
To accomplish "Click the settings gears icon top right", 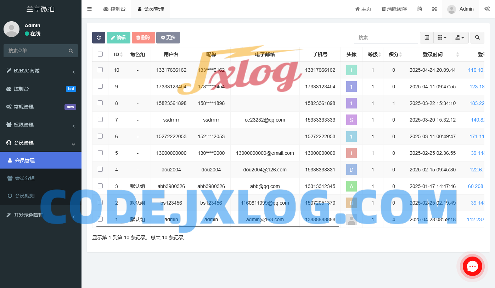I will pos(487,9).
